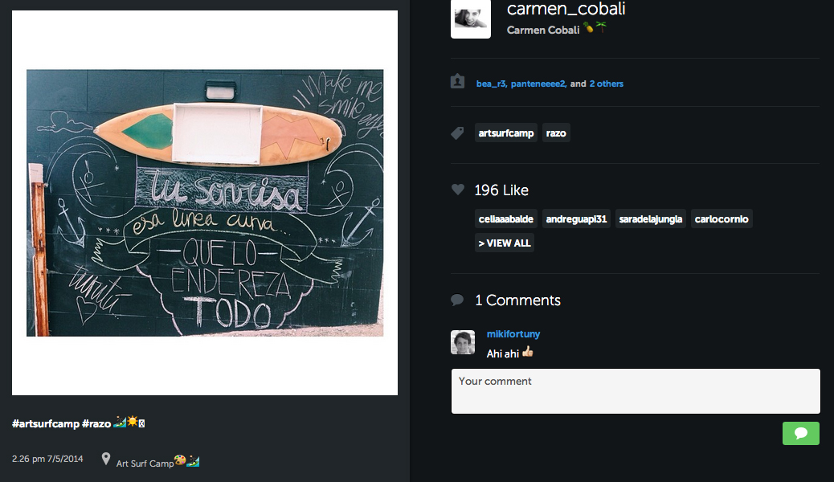This screenshot has height=482, width=834.
Task: Click the speech bubble comments icon
Action: [457, 300]
